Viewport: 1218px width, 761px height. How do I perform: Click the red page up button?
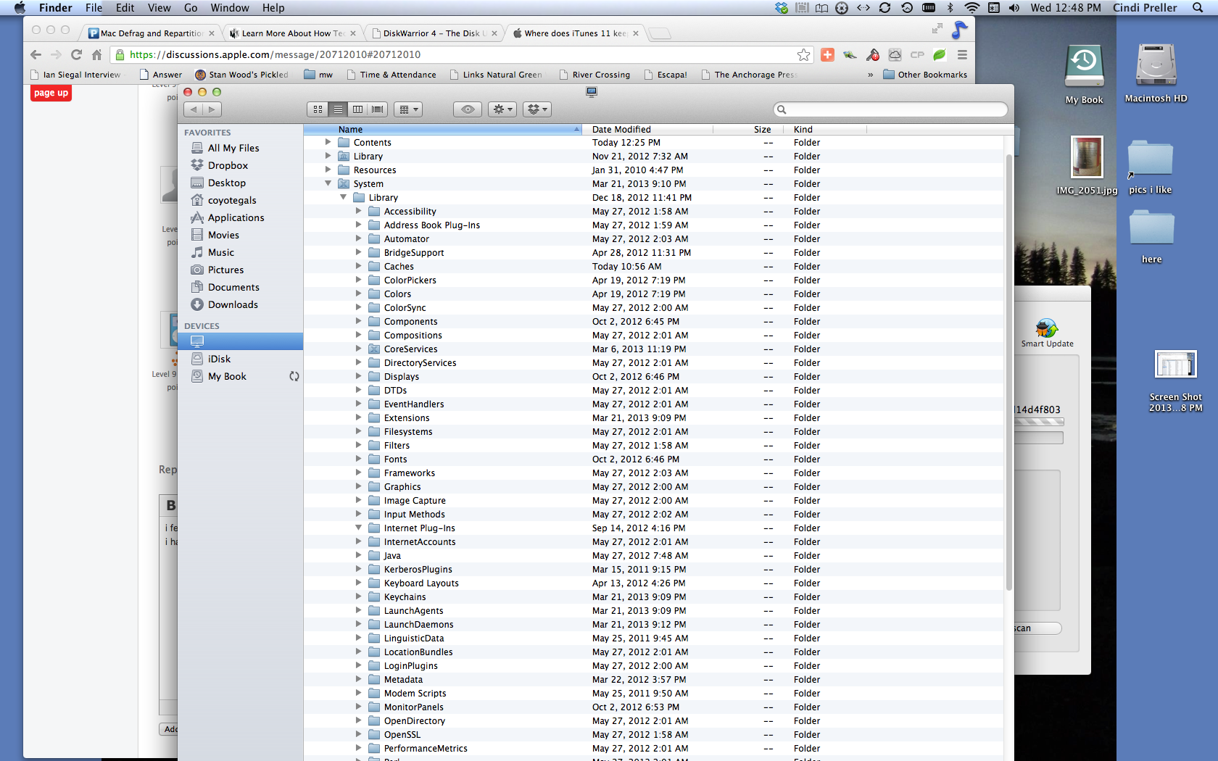[51, 93]
